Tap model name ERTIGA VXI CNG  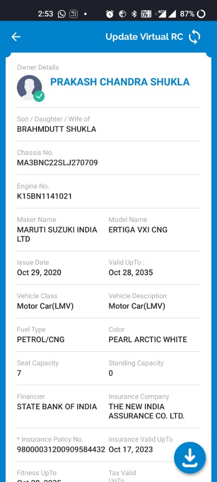tap(138, 229)
